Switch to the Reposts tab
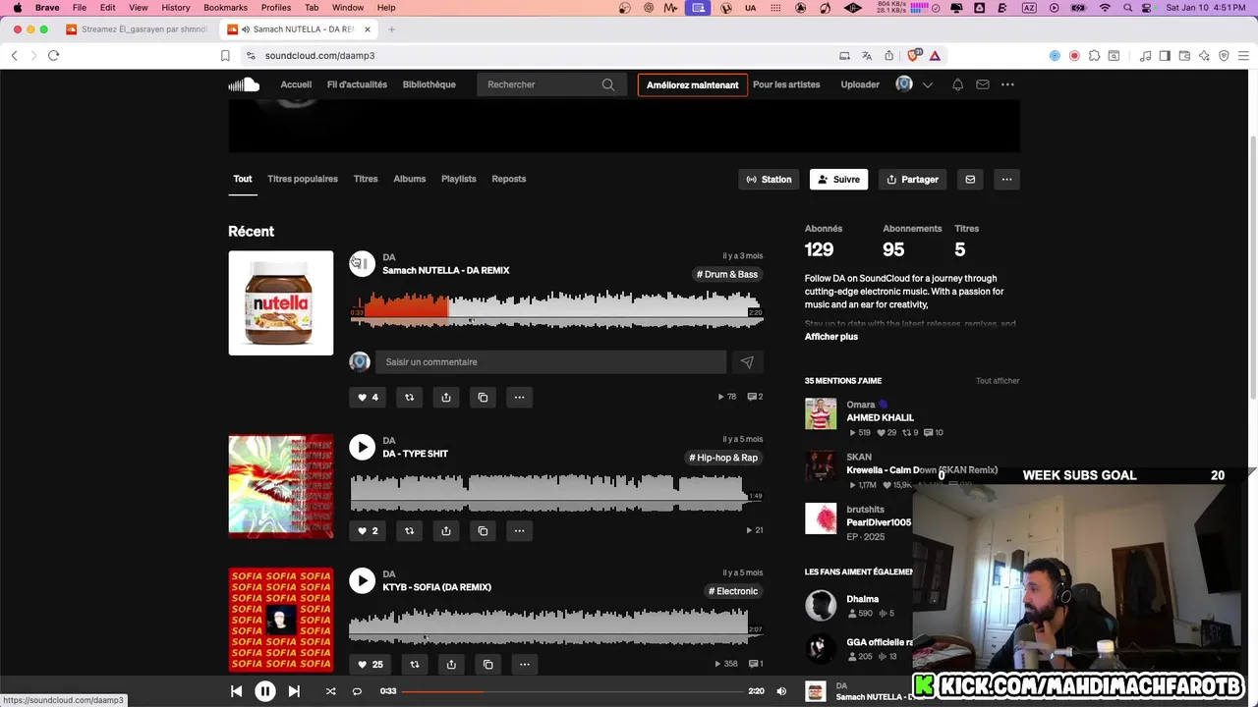This screenshot has height=707, width=1258. point(509,179)
